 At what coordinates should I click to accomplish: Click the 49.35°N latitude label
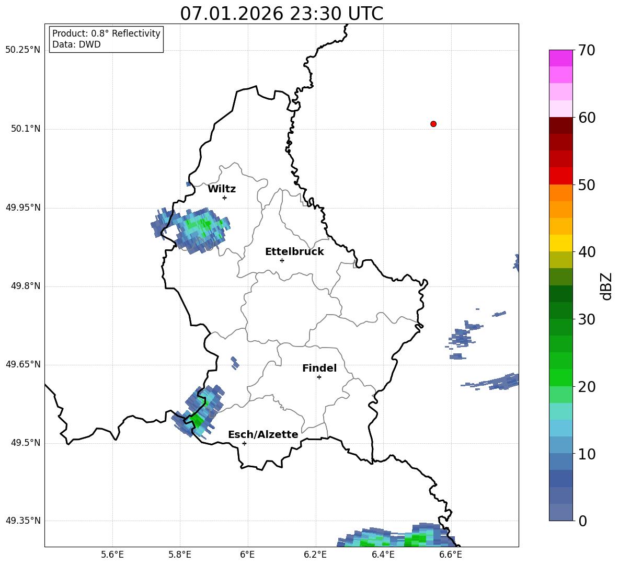23,521
